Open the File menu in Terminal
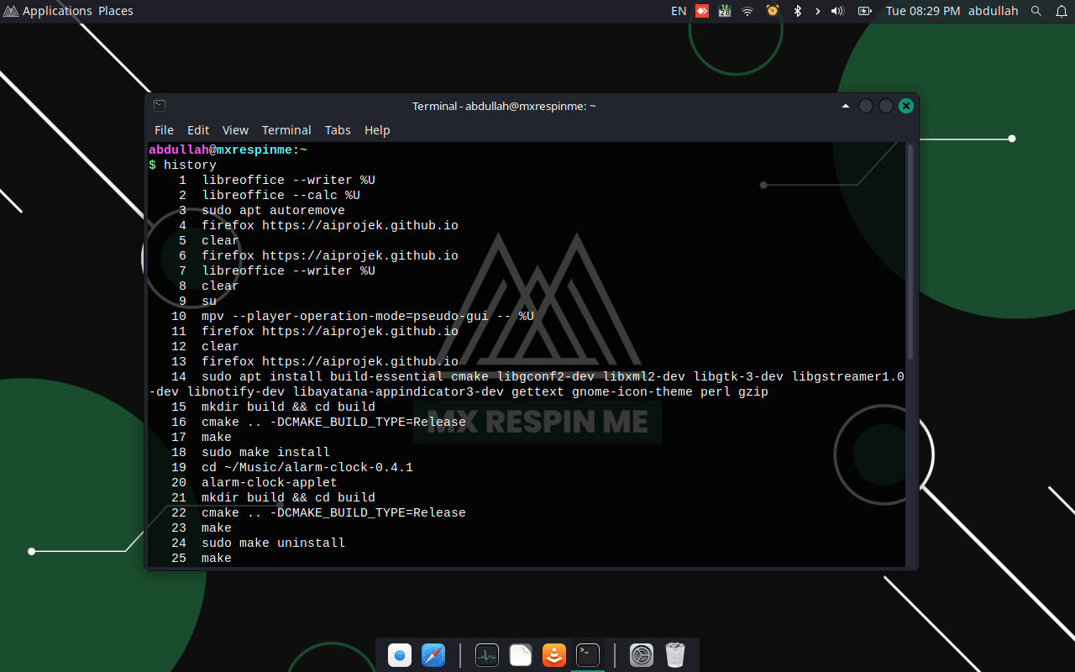This screenshot has width=1075, height=672. (164, 130)
